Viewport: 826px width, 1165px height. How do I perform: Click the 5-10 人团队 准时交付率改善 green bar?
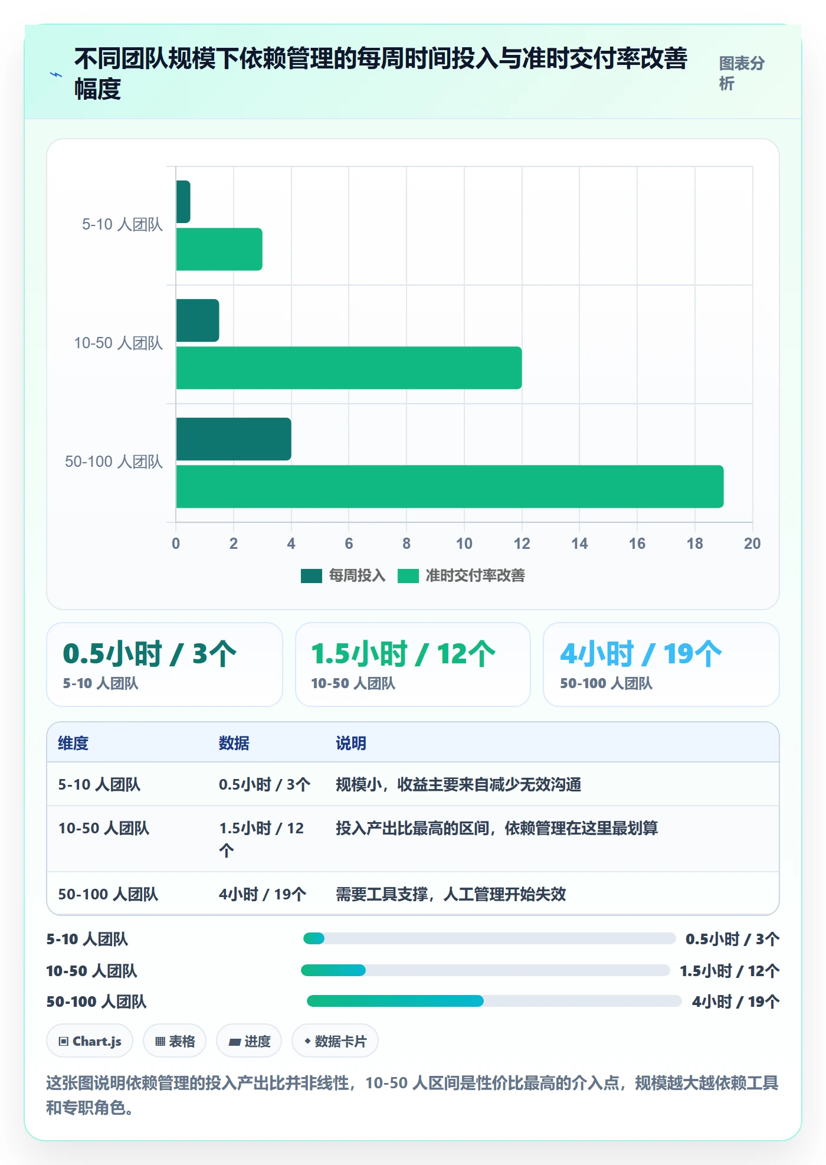tap(219, 249)
